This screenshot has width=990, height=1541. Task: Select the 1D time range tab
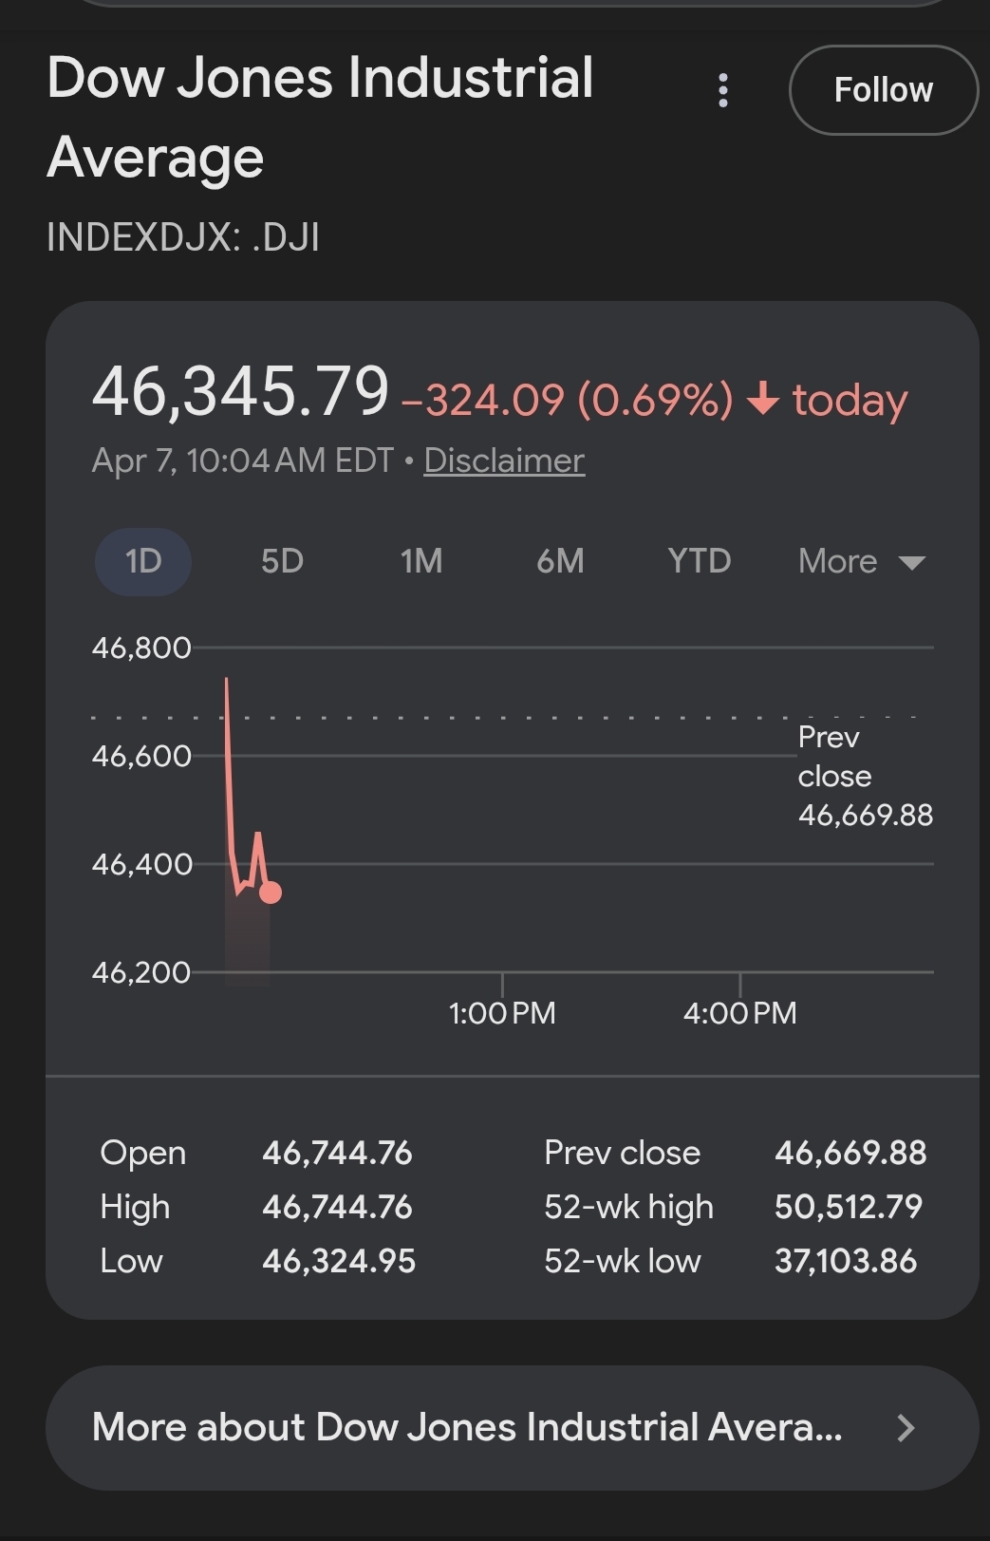[143, 561]
